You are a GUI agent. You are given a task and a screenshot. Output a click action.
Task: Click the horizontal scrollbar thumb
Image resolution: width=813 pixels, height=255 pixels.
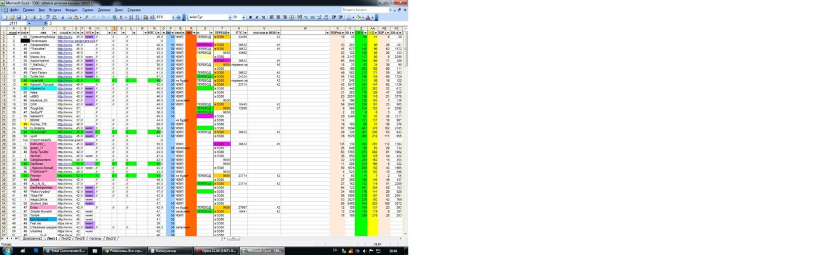(233, 239)
